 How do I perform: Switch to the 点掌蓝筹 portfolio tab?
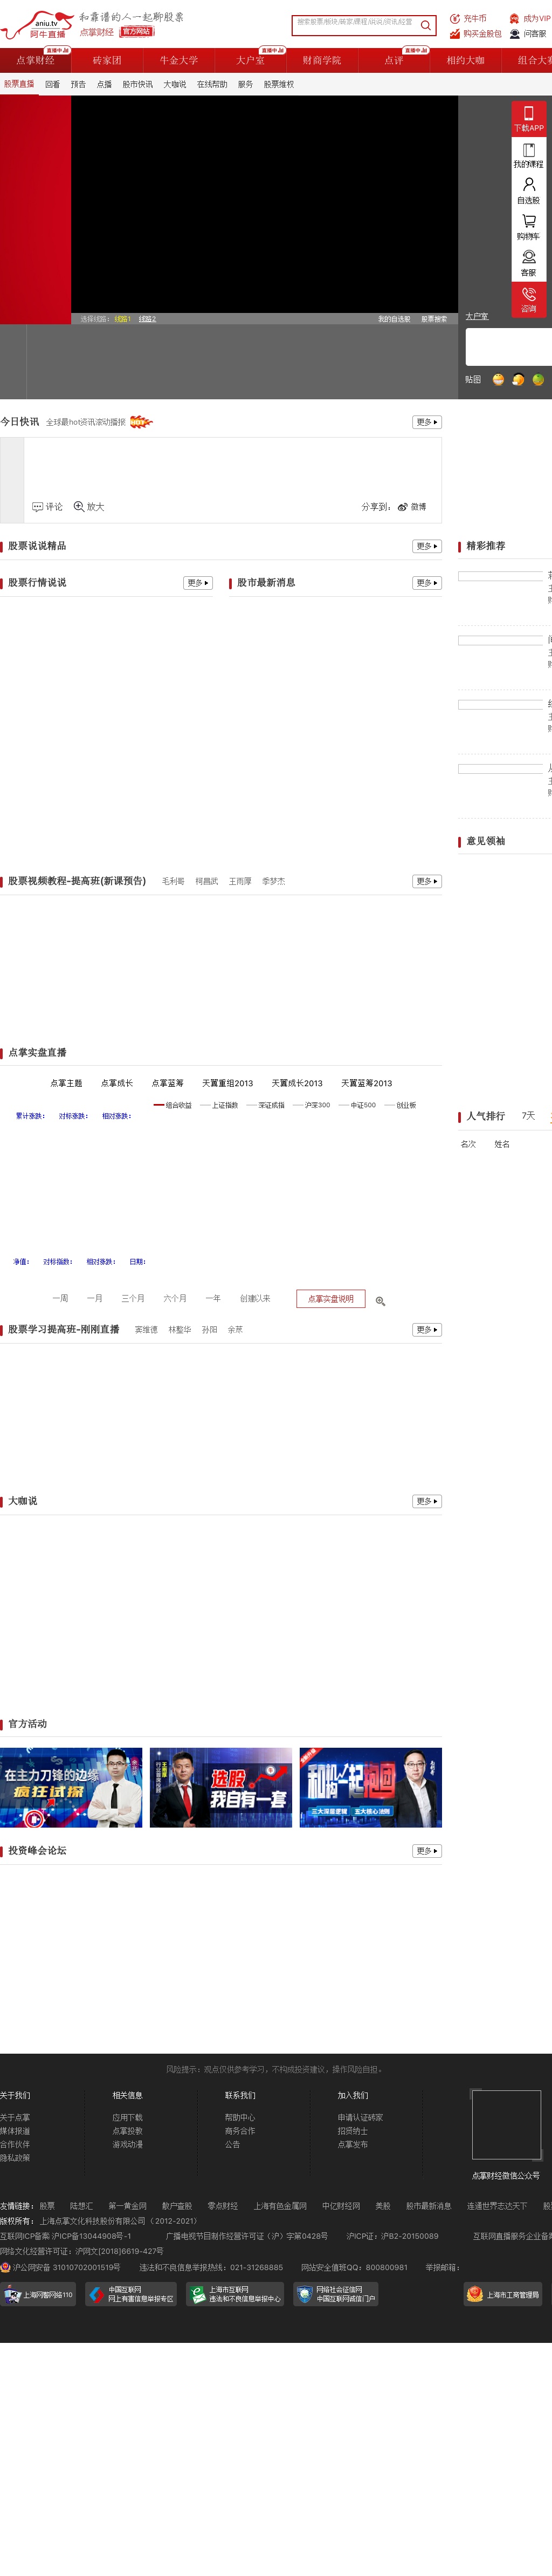pos(168,1083)
